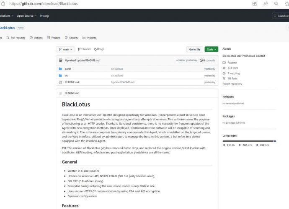Click the General section heading
The height and width of the screenshot is (209, 289).
pos(70,162)
